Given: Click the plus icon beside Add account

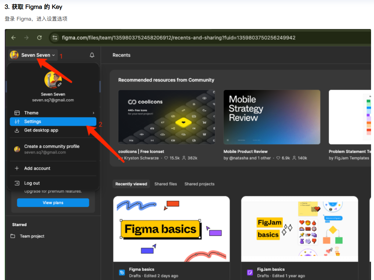Looking at the screenshot, I should 17,168.
